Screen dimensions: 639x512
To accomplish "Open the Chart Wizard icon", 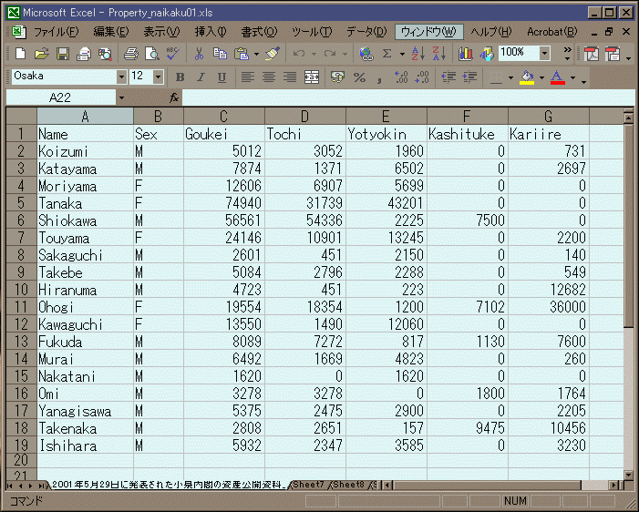I will (x=466, y=54).
